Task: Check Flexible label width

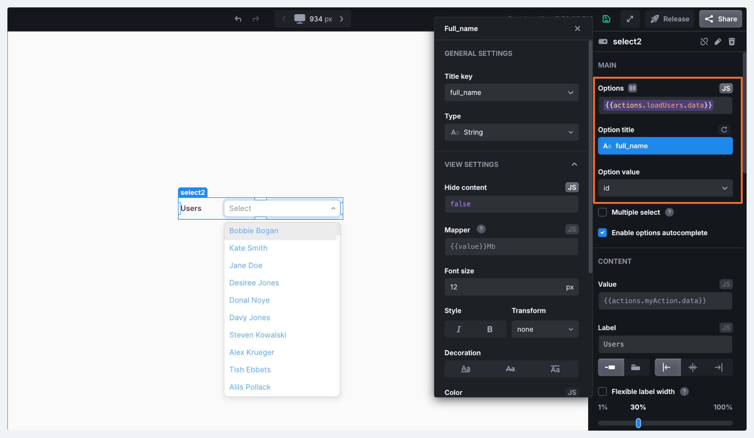Action: (602, 392)
